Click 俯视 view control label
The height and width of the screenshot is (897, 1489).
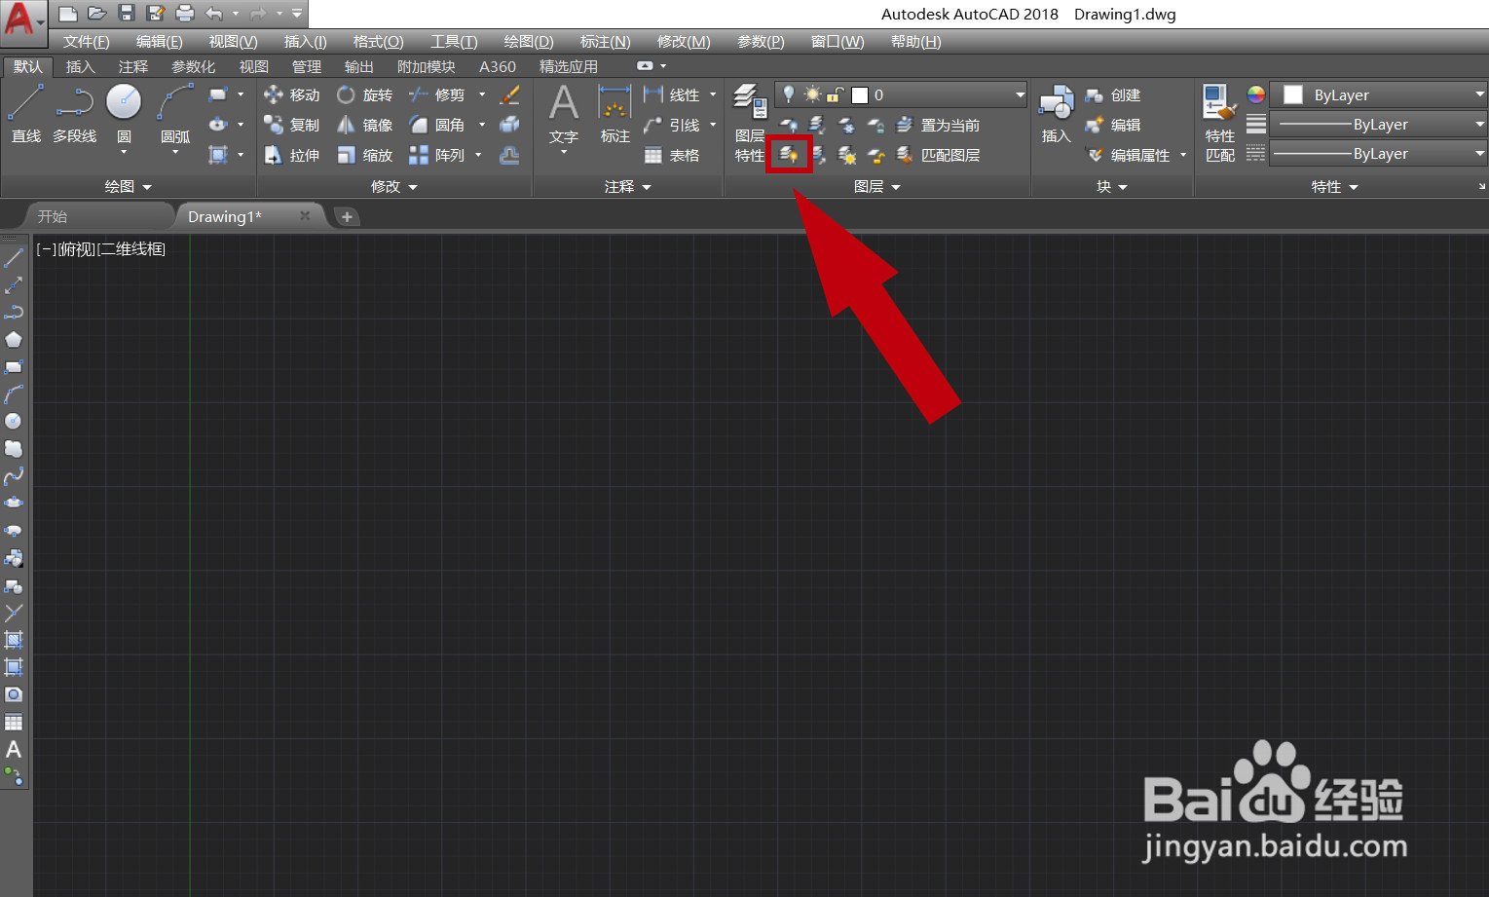pyautogui.click(x=76, y=249)
